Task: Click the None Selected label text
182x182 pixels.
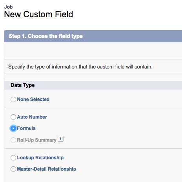Action: [x=33, y=99]
